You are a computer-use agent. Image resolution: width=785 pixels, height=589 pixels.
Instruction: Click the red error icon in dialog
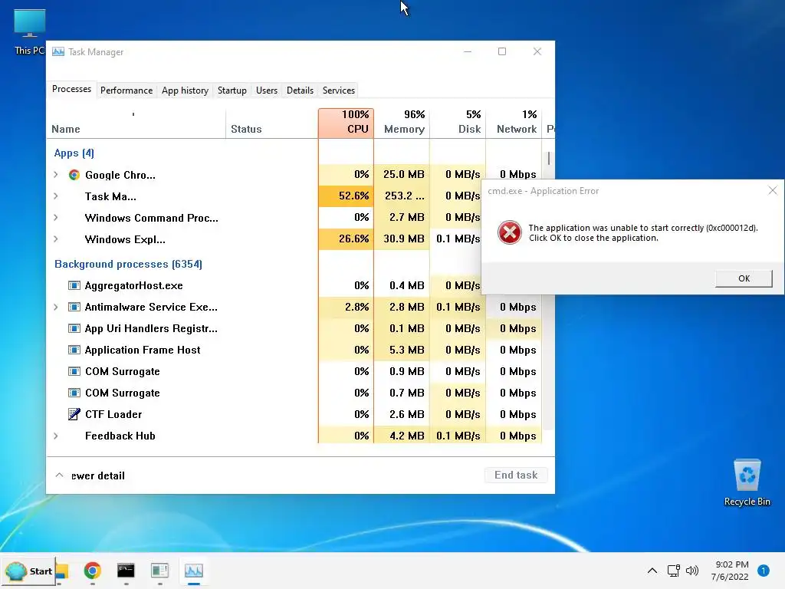point(510,232)
